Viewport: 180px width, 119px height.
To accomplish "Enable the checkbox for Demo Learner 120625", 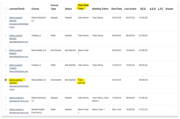I will (x=6, y=65).
